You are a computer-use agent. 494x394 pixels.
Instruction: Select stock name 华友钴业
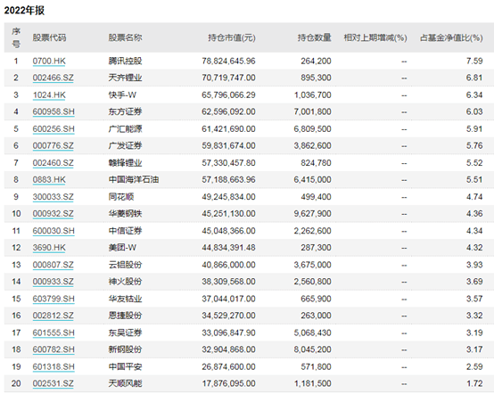pos(125,300)
